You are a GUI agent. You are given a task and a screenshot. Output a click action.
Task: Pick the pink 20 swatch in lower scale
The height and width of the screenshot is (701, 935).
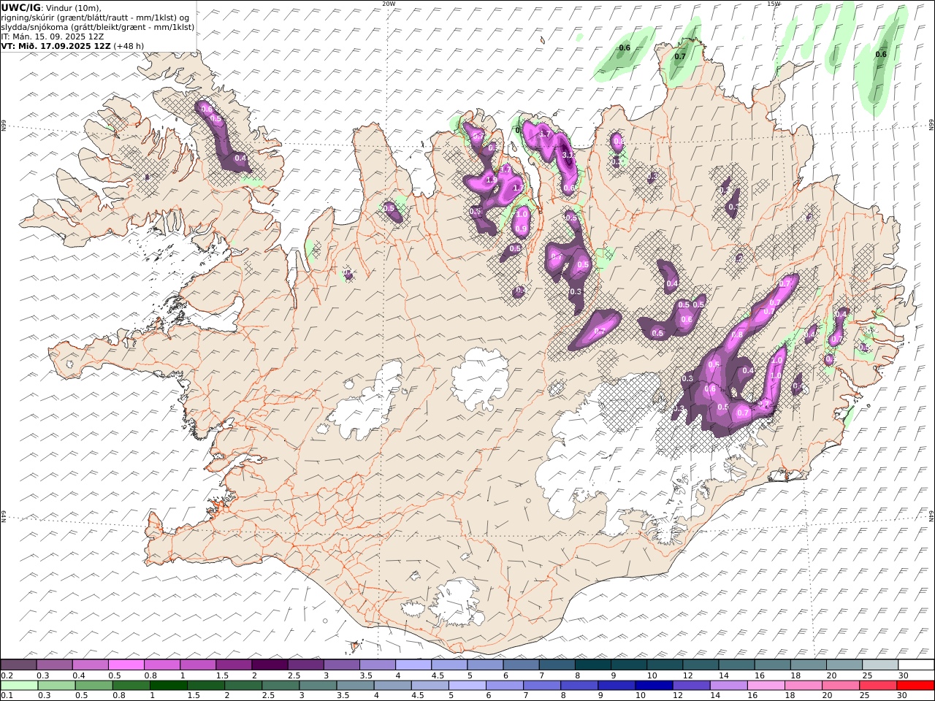coord(840,686)
